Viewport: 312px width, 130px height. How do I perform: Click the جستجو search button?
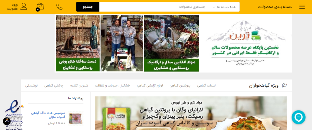[88, 7]
